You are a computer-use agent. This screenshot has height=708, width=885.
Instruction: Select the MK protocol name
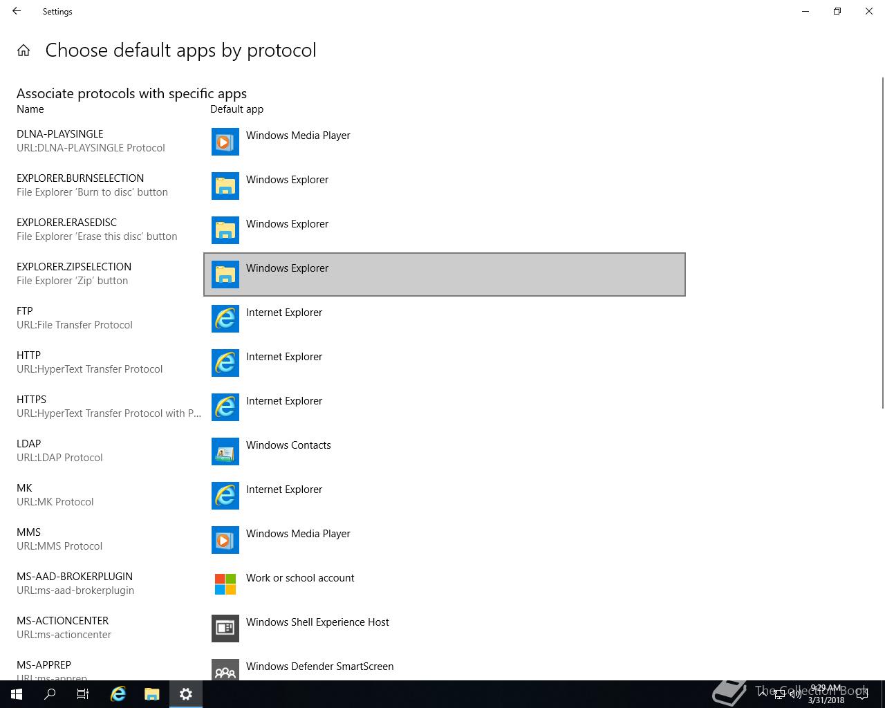click(x=24, y=488)
